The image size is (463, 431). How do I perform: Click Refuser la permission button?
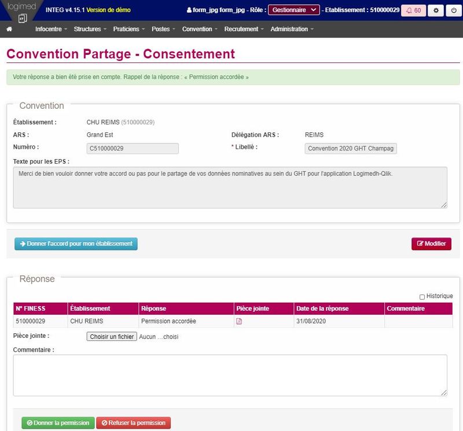click(x=134, y=423)
